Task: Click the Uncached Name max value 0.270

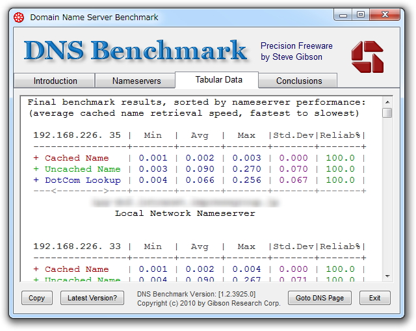Action: [247, 169]
